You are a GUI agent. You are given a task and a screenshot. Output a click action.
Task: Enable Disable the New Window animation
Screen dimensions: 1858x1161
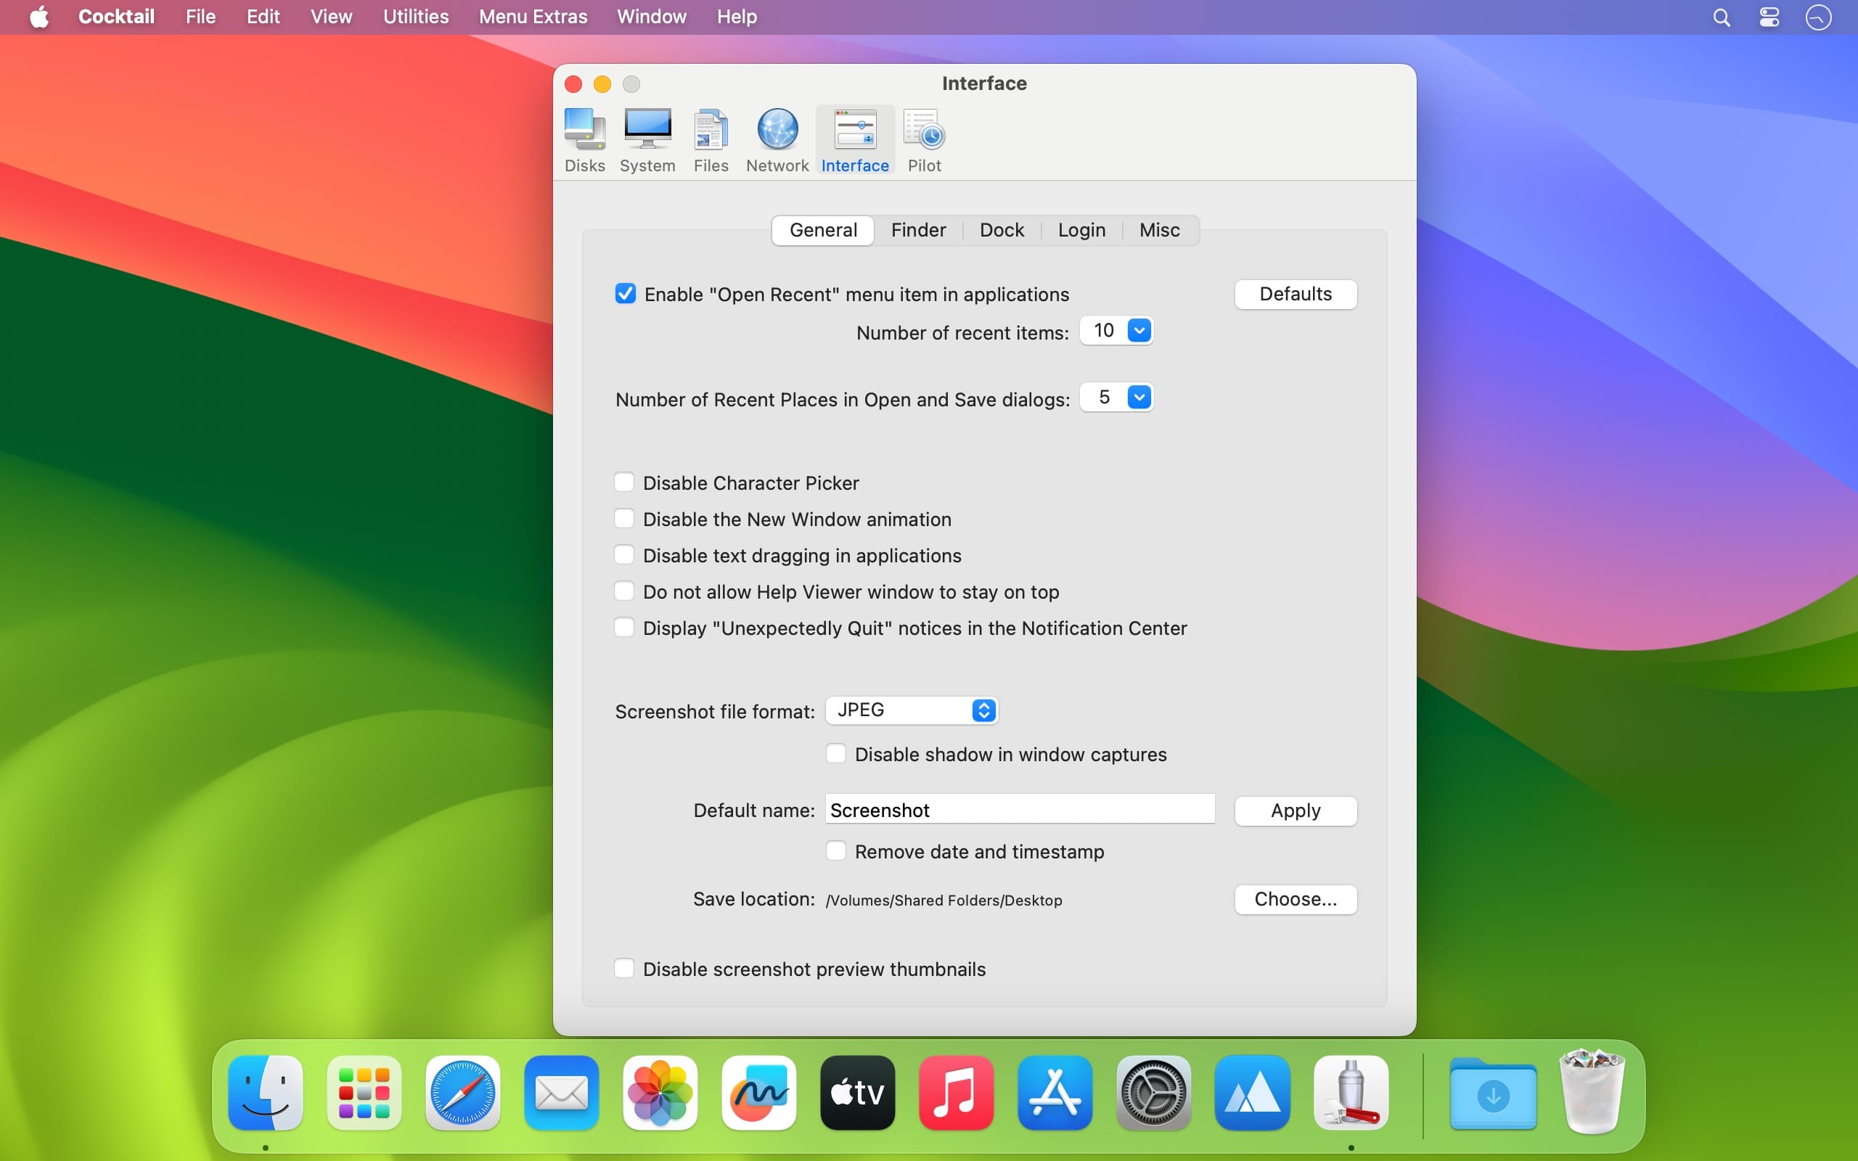pyautogui.click(x=624, y=518)
